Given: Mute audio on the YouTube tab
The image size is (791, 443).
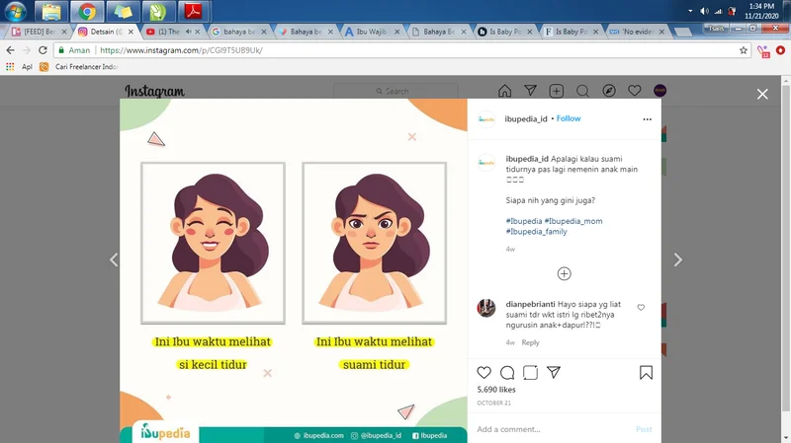Looking at the screenshot, I should pos(188,32).
